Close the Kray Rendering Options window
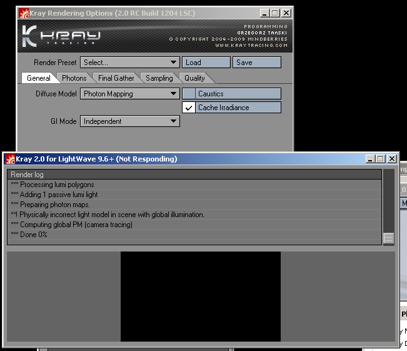This screenshot has height=351, width=407. [286, 13]
